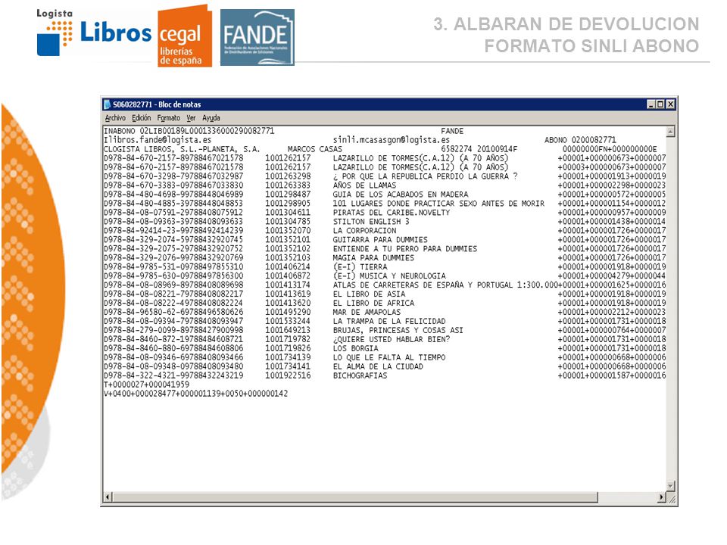
Task: Click the heading FORMATO SINLI ABONO
Action: click(x=591, y=46)
